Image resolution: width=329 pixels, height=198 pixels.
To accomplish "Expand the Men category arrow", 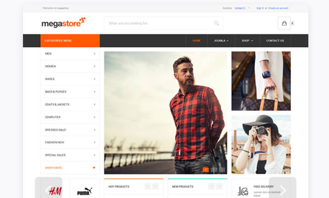I will click(x=95, y=54).
